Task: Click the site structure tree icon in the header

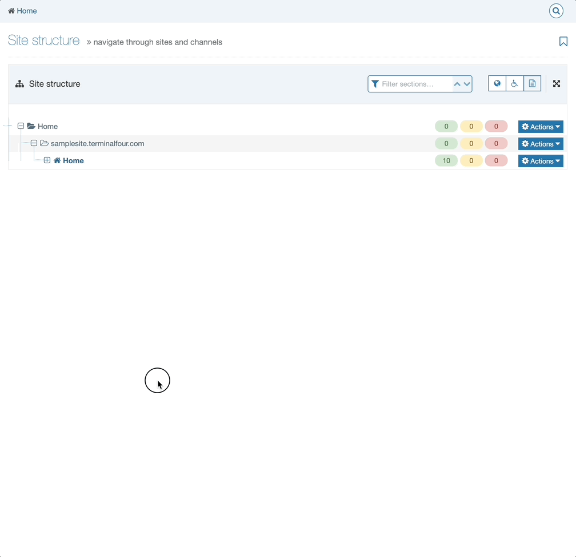Action: tap(19, 83)
